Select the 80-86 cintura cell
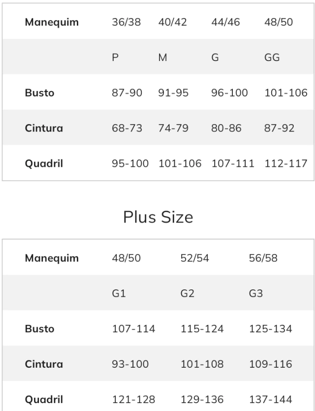 click(x=227, y=128)
